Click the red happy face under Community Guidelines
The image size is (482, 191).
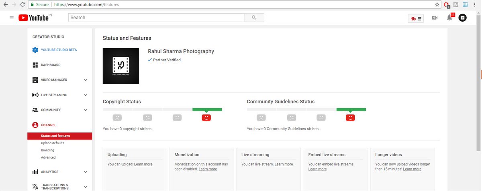pos(350,118)
